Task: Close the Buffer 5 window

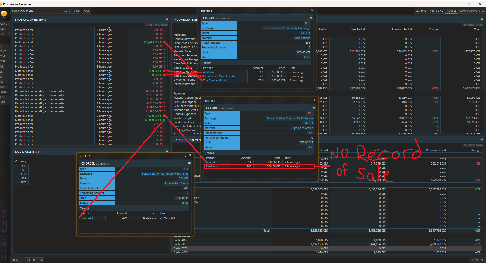Action: pyautogui.click(x=190, y=155)
